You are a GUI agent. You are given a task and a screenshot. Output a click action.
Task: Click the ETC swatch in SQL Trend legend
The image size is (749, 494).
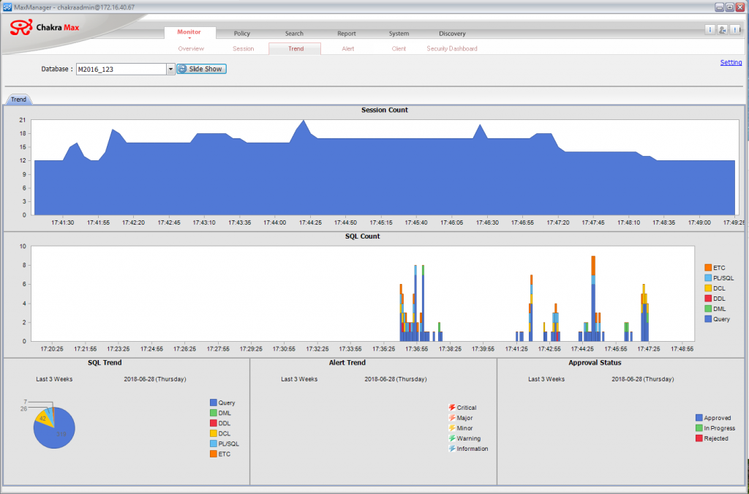(x=213, y=454)
